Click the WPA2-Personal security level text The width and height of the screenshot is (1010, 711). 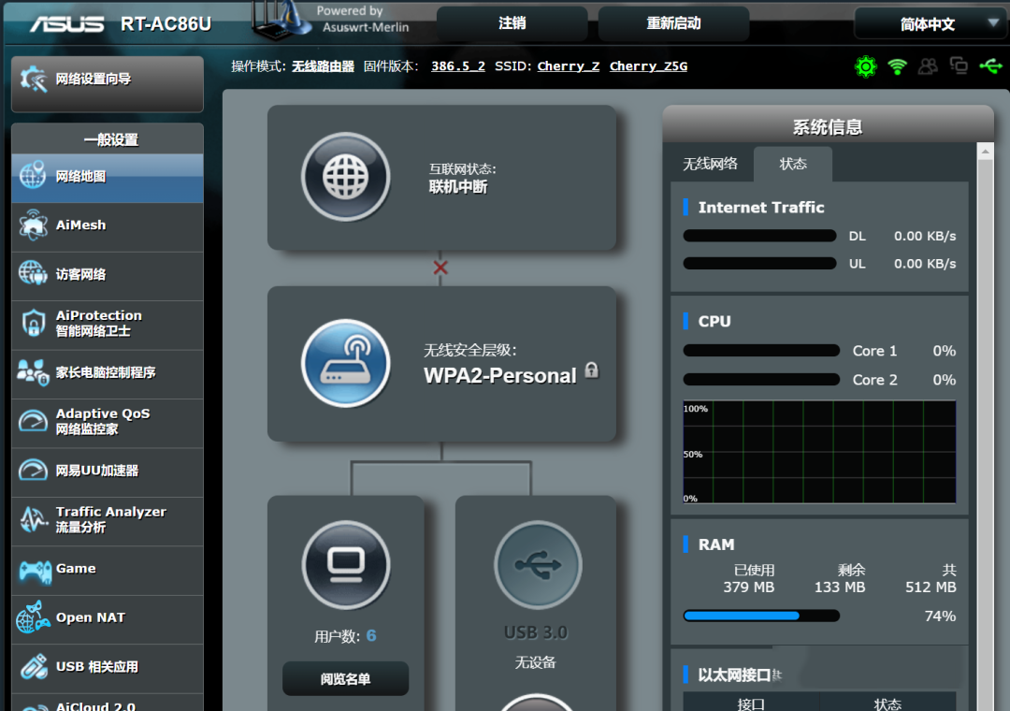click(x=499, y=375)
